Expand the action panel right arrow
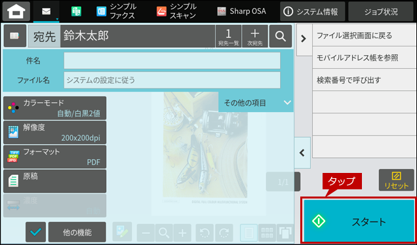This screenshot has height=245, width=417. (x=304, y=39)
